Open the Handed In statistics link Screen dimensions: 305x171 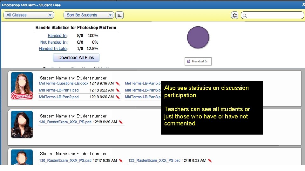click(x=57, y=36)
